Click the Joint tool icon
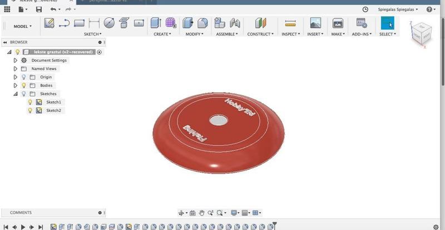Image resolution: width=445 pixels, height=230 pixels. point(235,23)
